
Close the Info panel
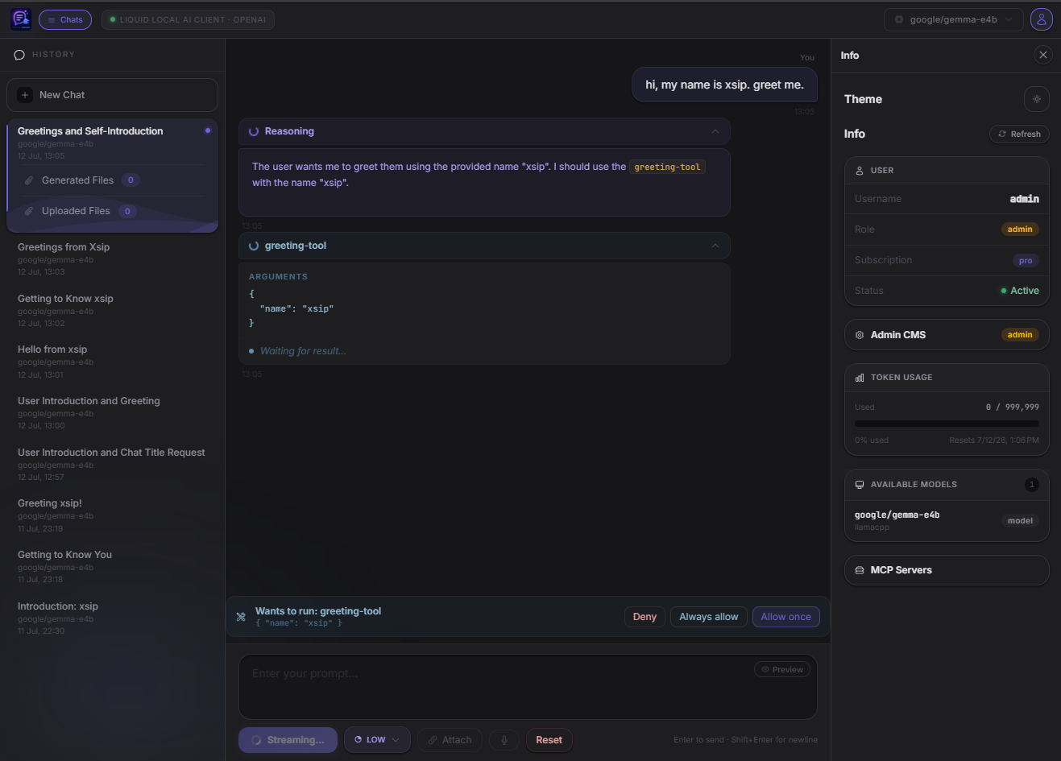pos(1043,55)
